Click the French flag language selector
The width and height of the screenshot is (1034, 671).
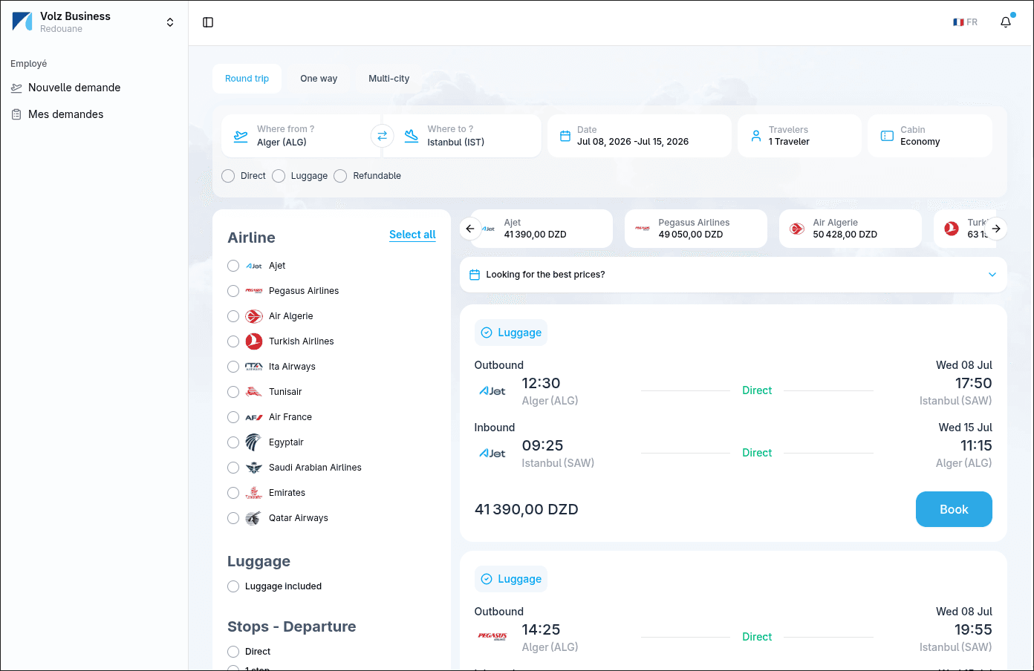pyautogui.click(x=966, y=22)
